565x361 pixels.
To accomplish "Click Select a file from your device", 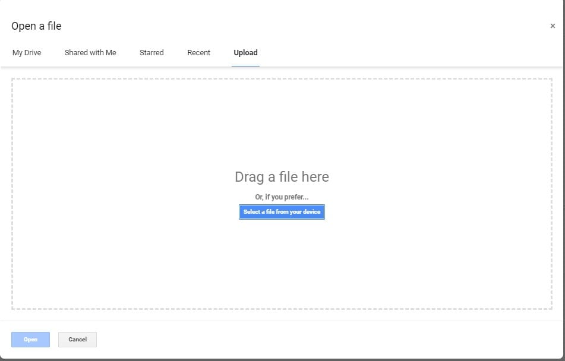I will coord(282,212).
